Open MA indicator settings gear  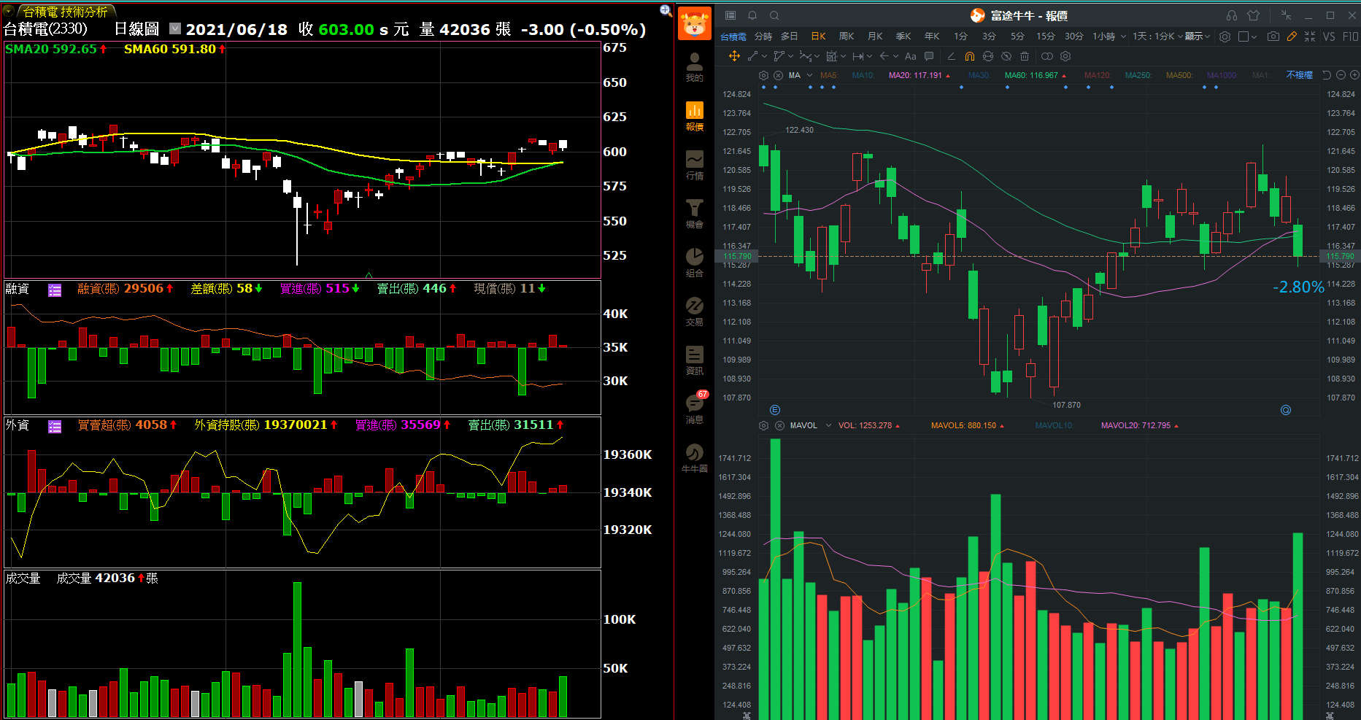pos(763,75)
